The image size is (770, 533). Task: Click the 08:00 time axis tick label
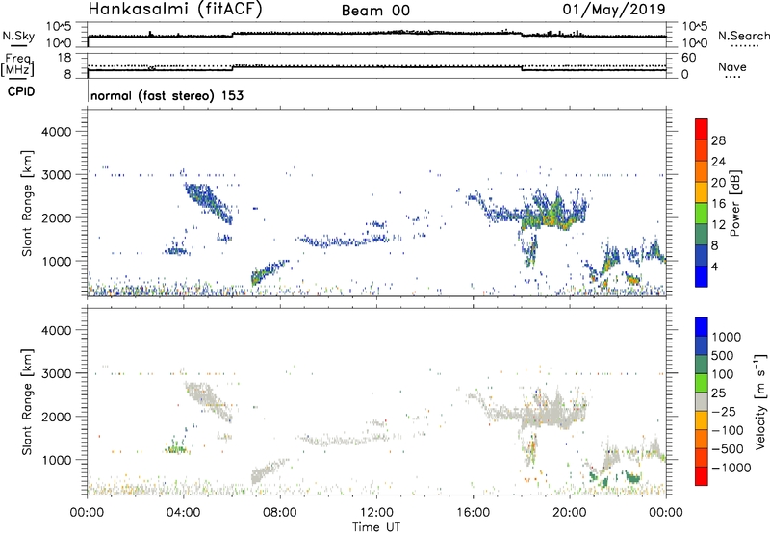coord(280,513)
